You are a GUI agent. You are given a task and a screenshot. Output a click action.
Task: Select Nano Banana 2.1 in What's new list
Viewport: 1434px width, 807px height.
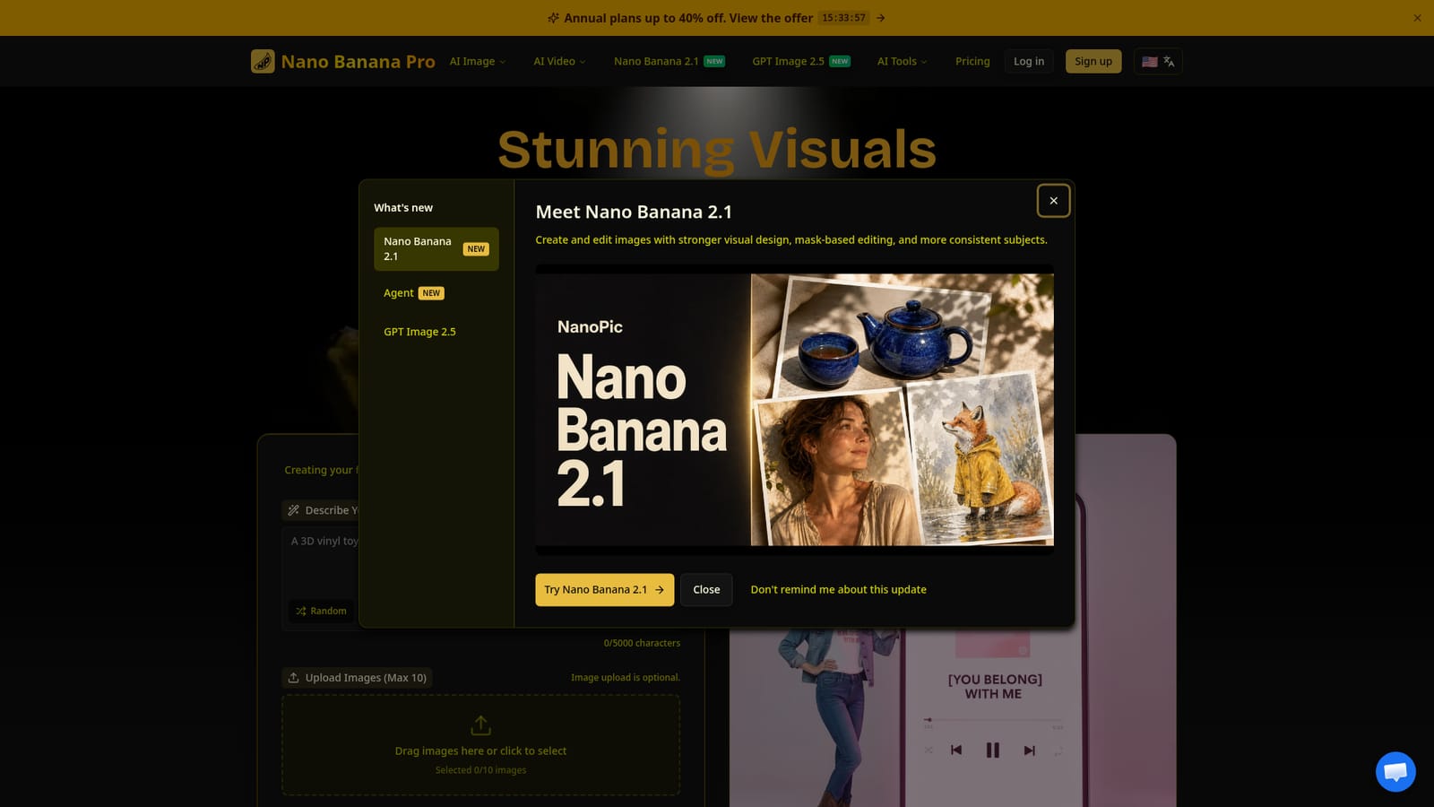(436, 249)
